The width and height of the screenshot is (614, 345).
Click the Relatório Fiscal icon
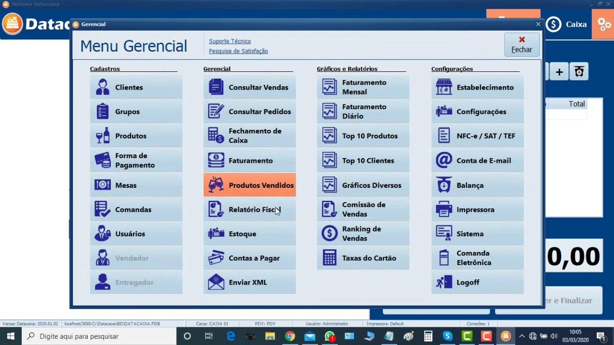pos(216,209)
